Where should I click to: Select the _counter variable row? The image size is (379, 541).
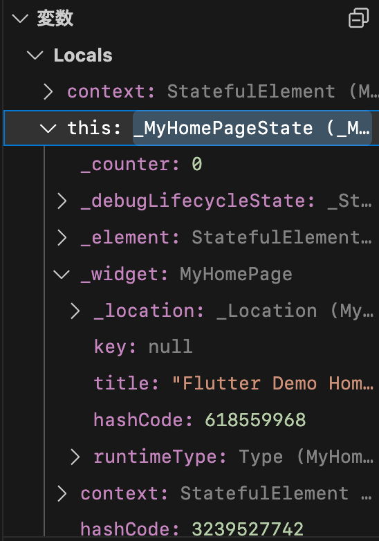pyautogui.click(x=191, y=165)
